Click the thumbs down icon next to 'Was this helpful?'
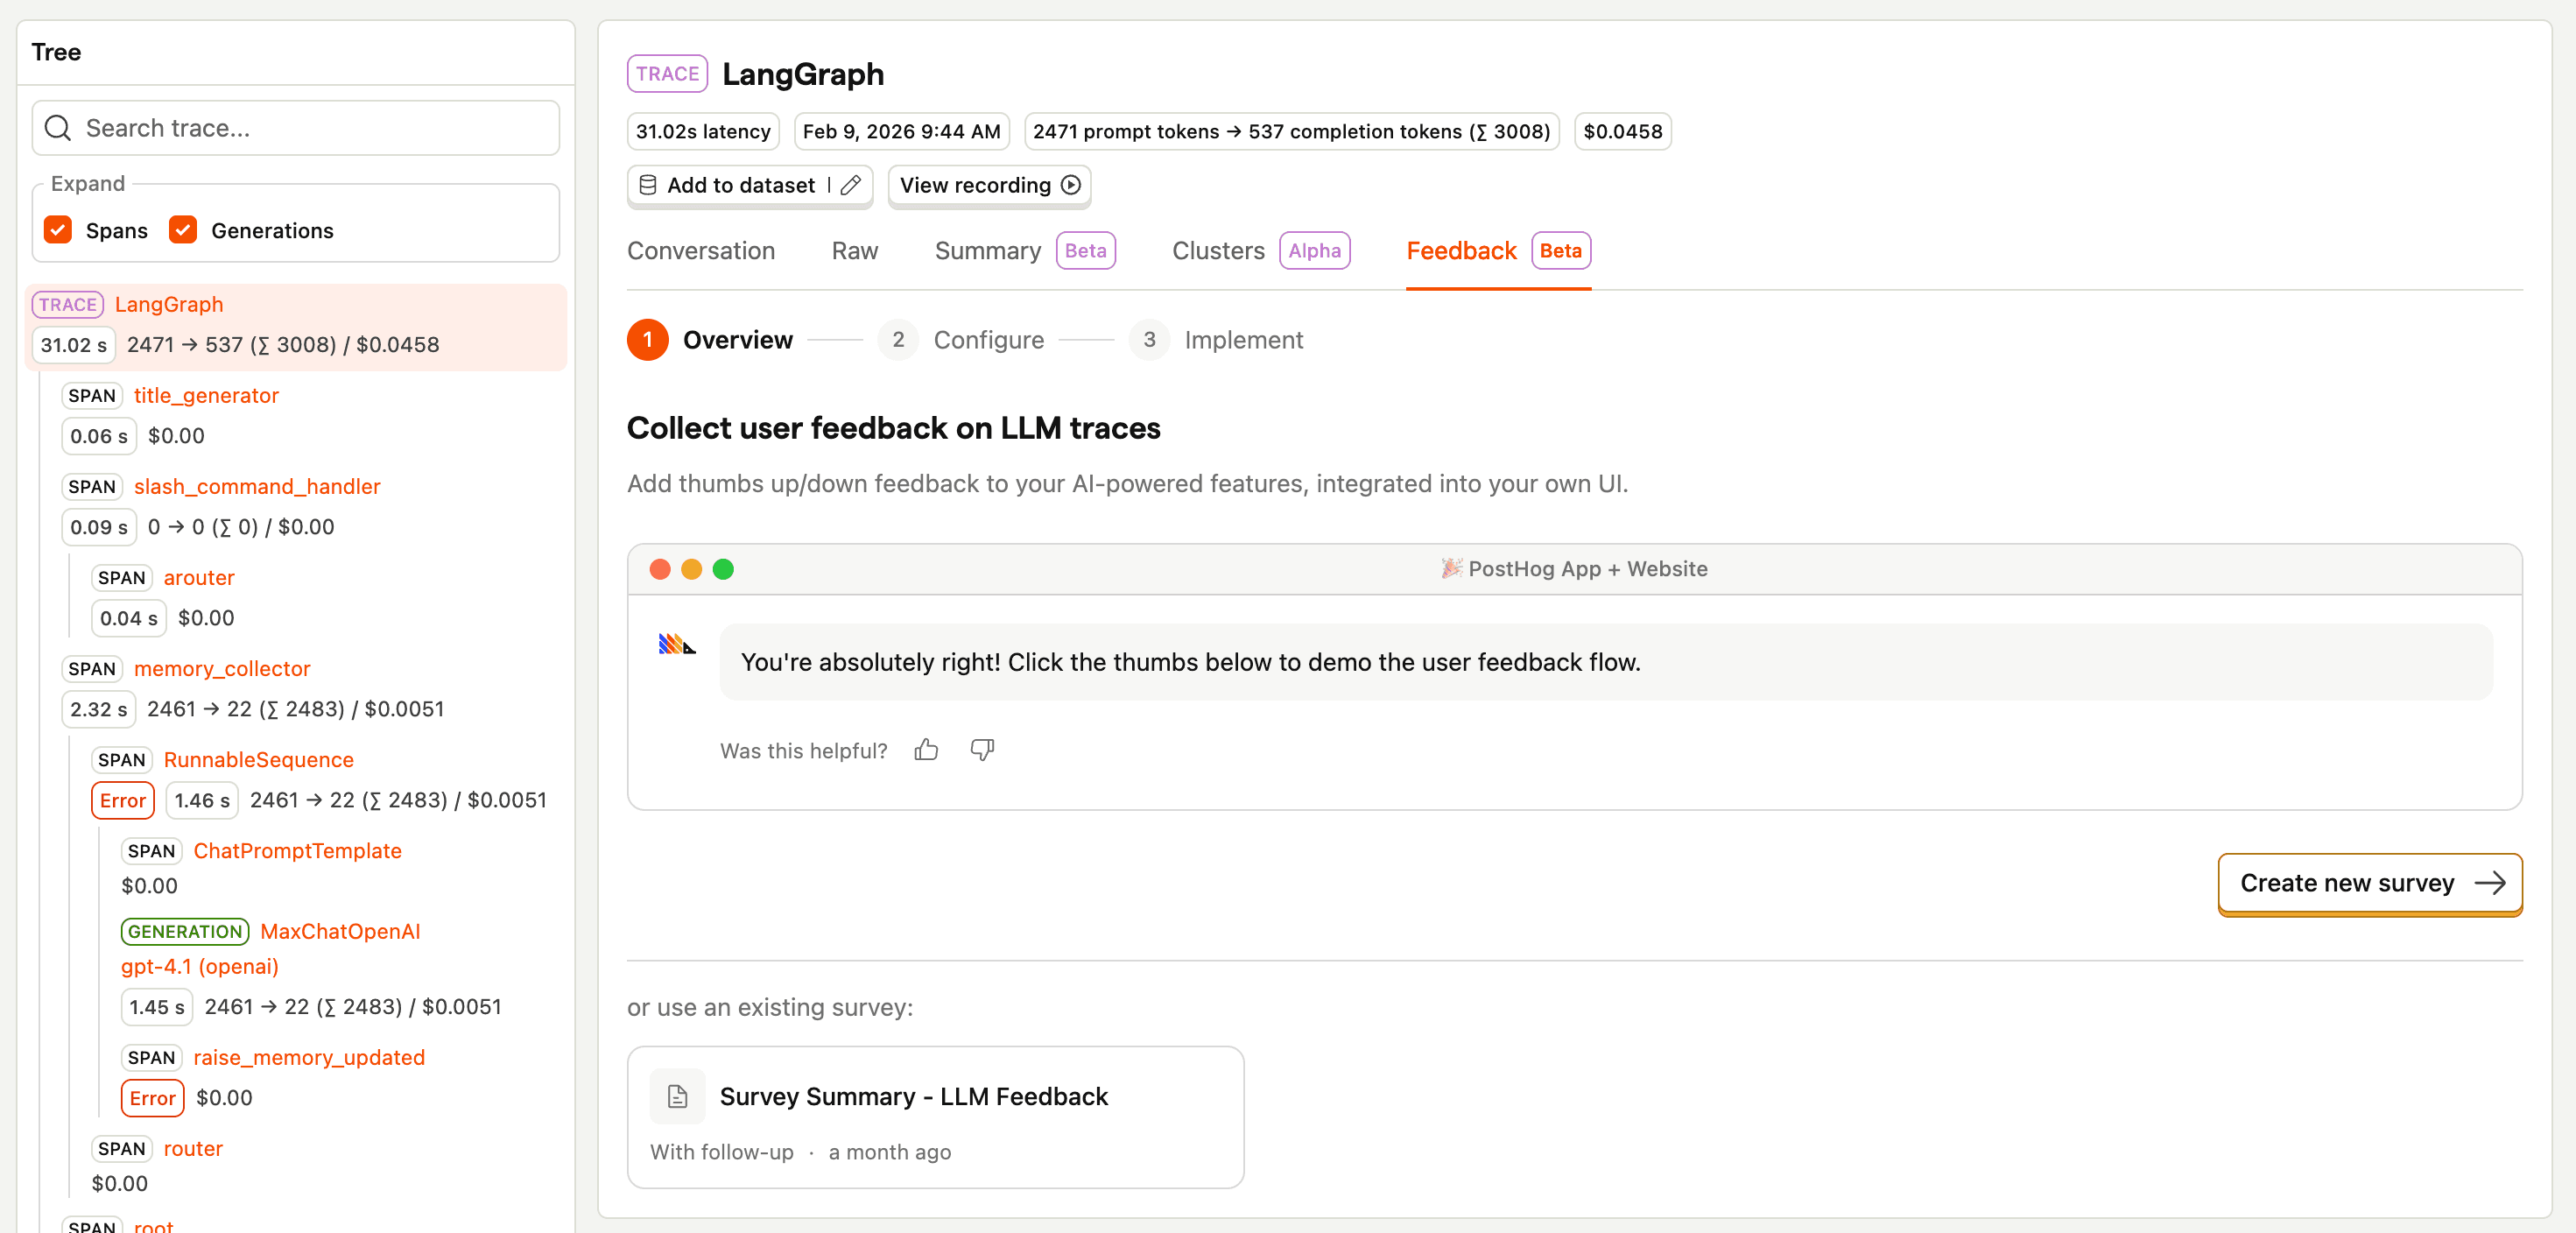2576x1233 pixels. coord(982,750)
